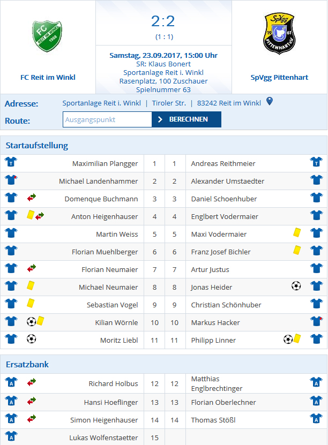The height and width of the screenshot is (445, 328).
Task: Click the yellow card icon beside Sebastian Vogel
Action: 31,303
